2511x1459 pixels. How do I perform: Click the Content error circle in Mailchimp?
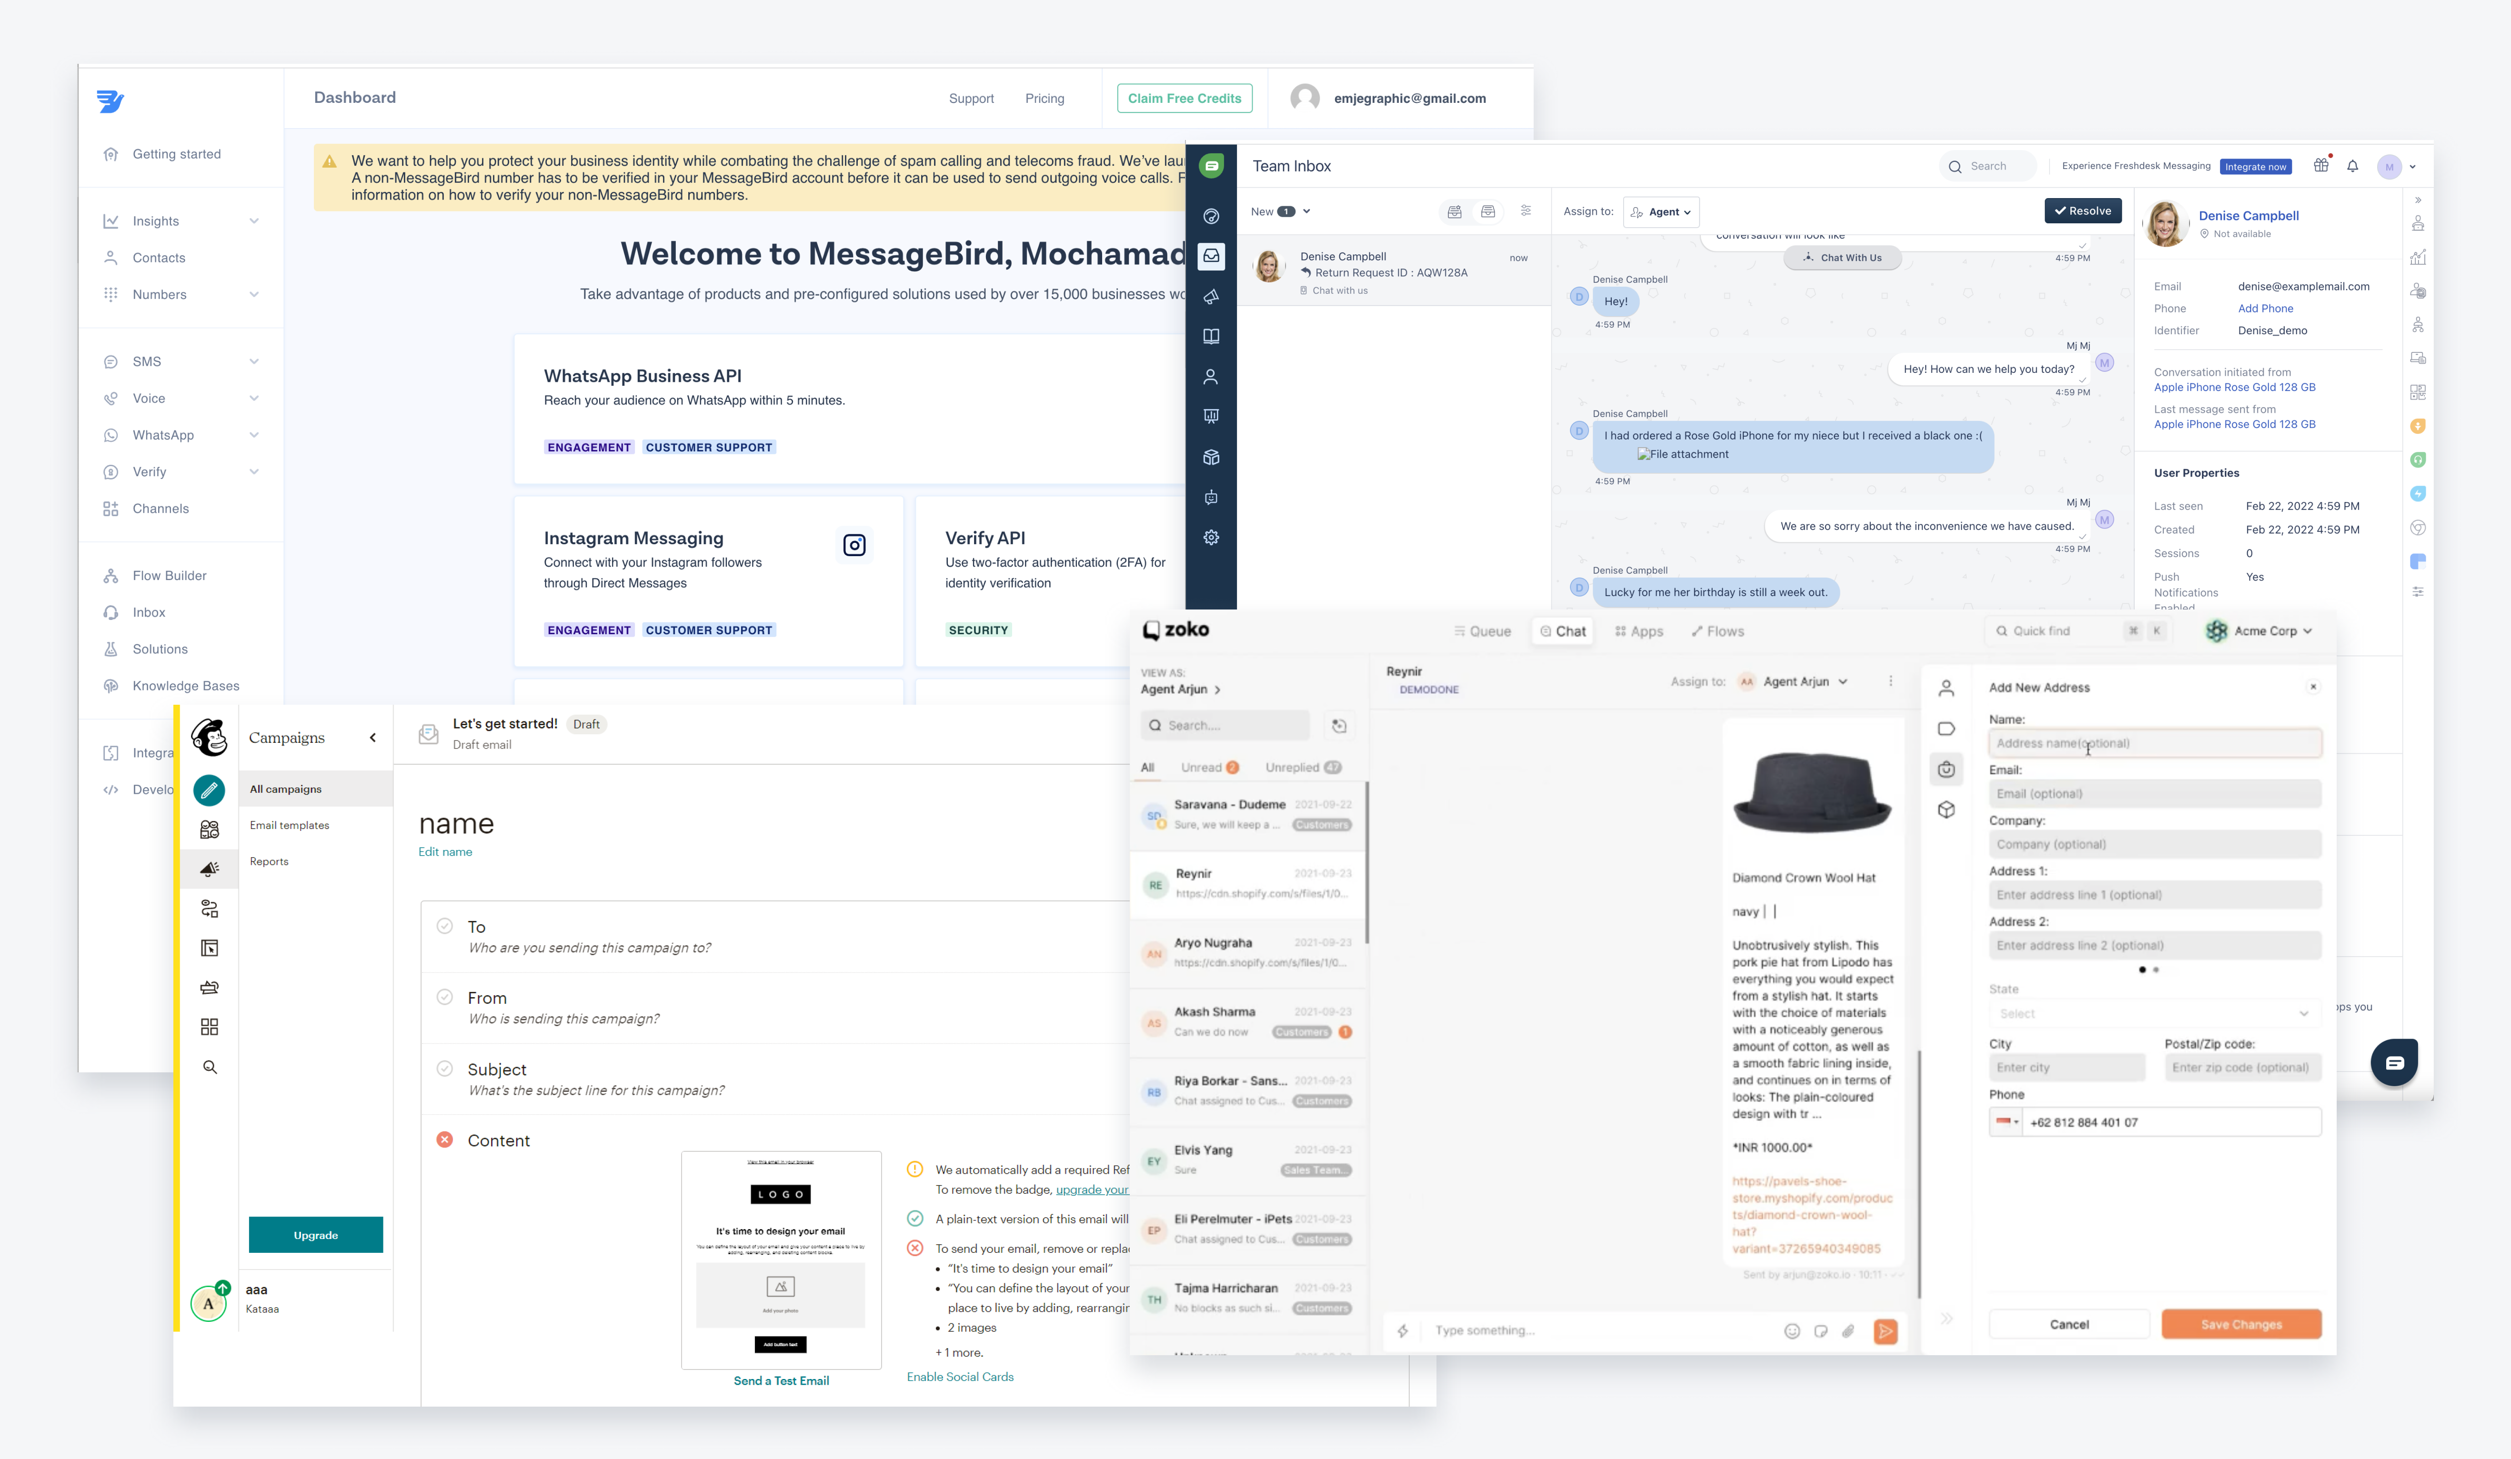[444, 1139]
